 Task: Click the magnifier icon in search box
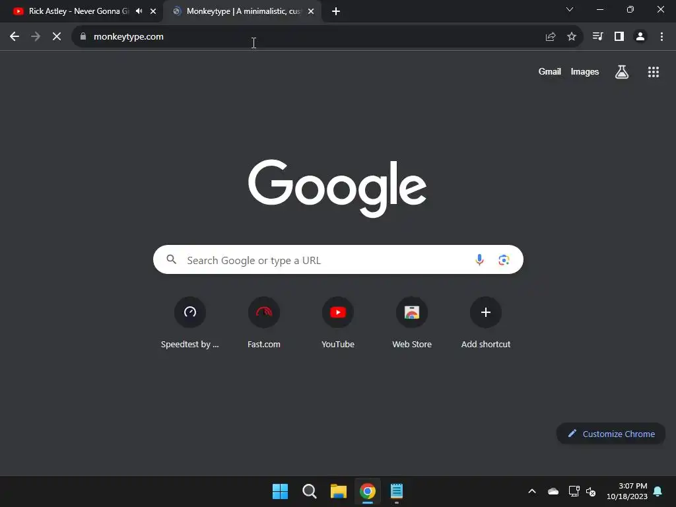172,259
